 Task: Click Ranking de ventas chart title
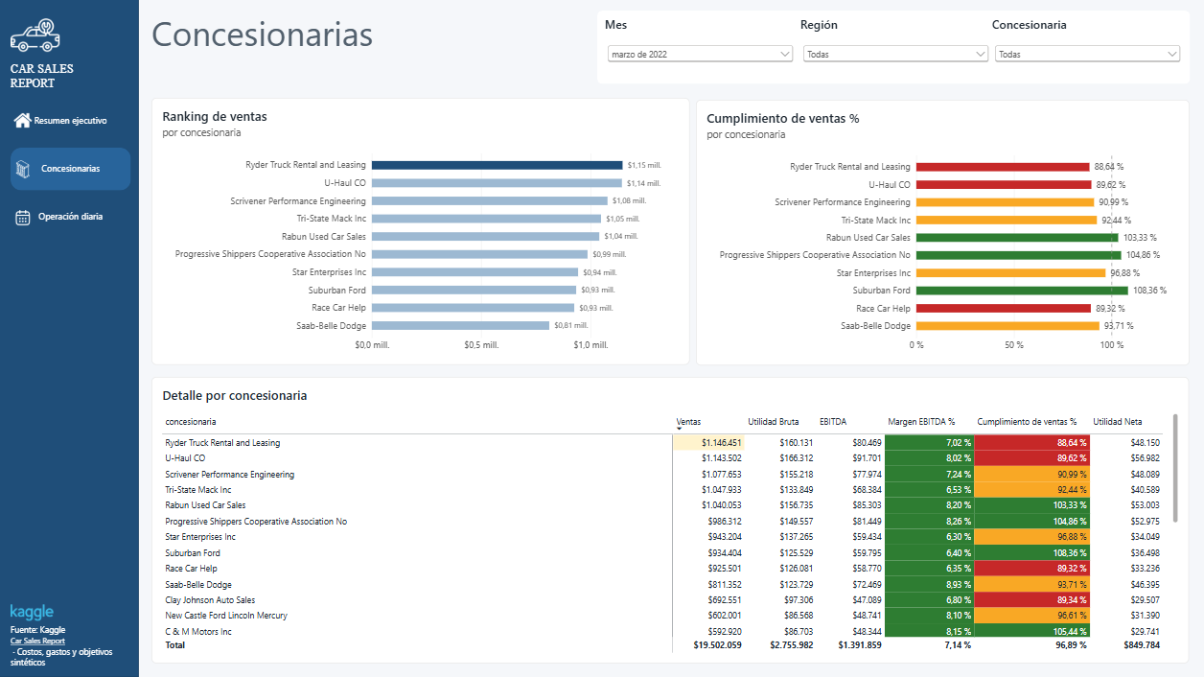[215, 117]
